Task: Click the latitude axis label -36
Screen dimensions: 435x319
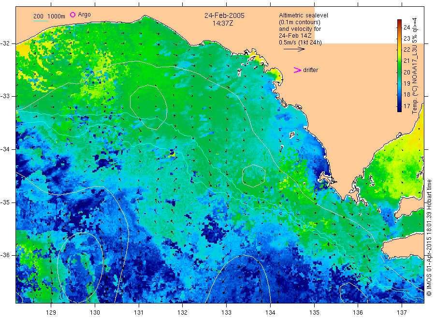Action: [5, 255]
